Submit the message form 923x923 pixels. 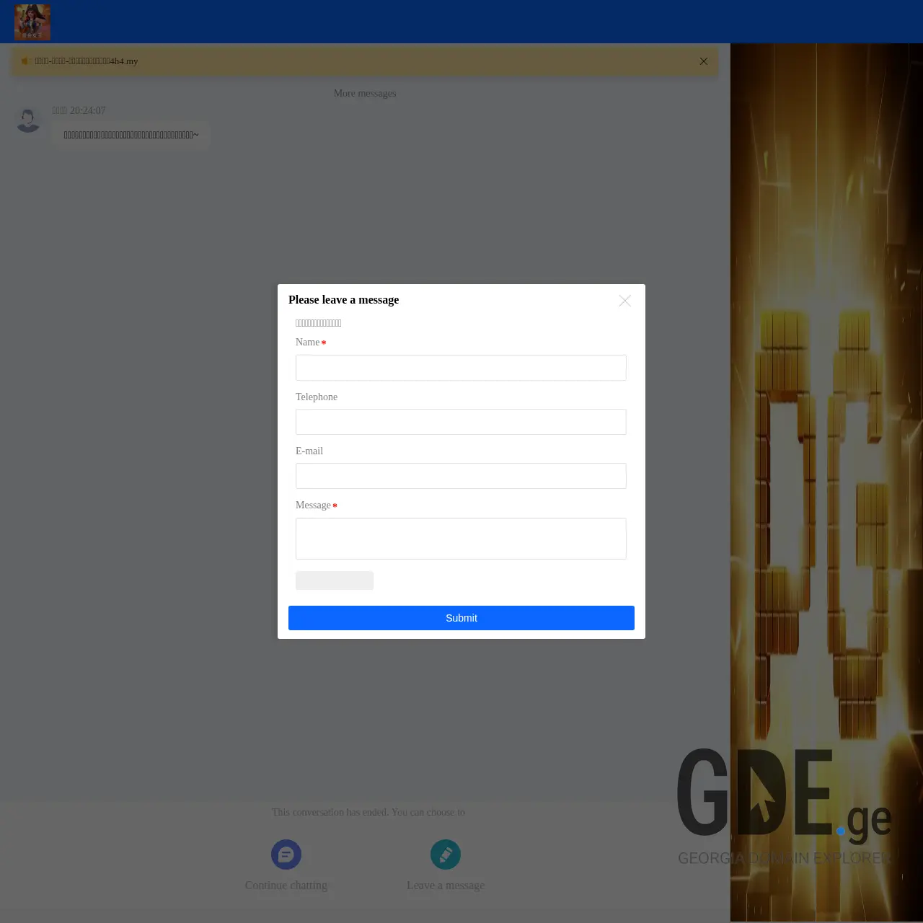point(461,618)
